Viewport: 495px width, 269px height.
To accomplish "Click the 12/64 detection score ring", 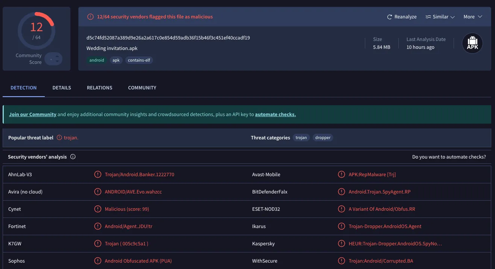I will [36, 31].
